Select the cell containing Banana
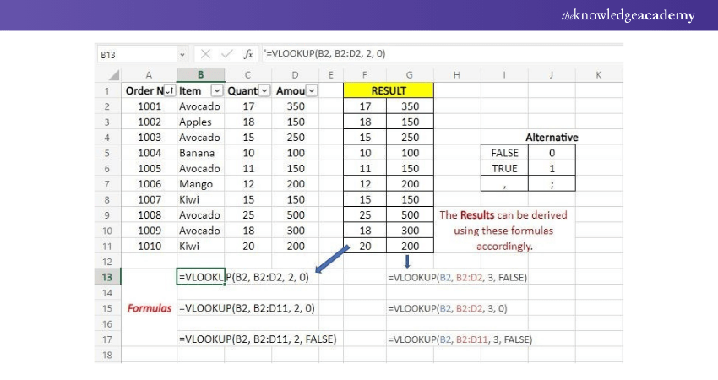718x380 pixels. pyautogui.click(x=200, y=153)
